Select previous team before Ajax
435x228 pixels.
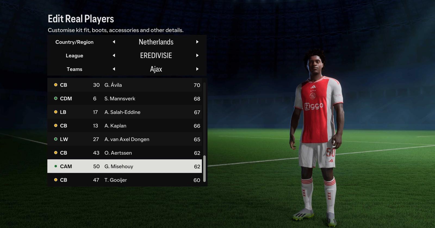pyautogui.click(x=114, y=69)
